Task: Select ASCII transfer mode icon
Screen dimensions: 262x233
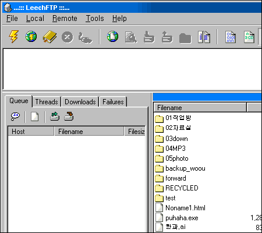Action: (249, 37)
